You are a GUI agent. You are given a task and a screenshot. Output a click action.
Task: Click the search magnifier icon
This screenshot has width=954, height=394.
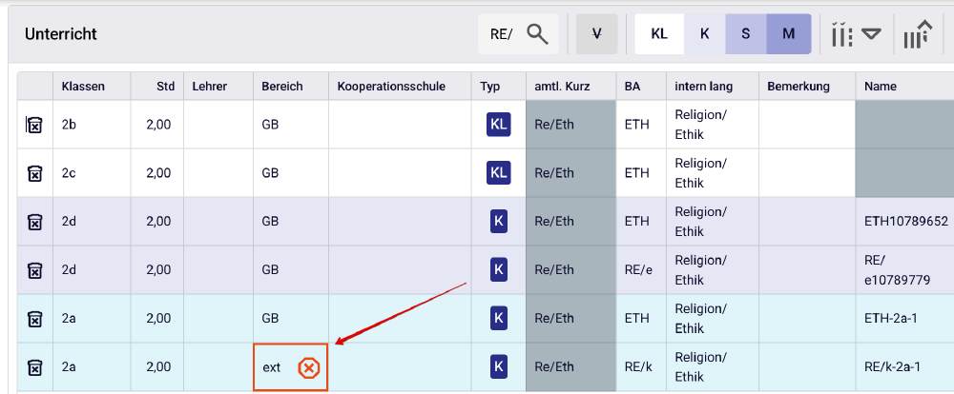(538, 34)
